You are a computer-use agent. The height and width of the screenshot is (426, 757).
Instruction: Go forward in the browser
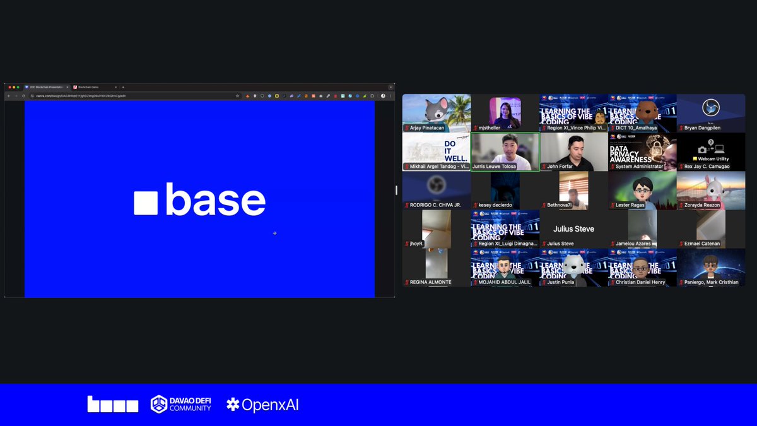click(x=16, y=96)
